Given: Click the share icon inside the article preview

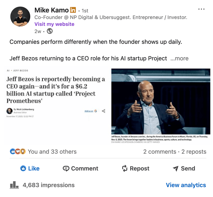Looking at the screenshot, I should [103, 111].
